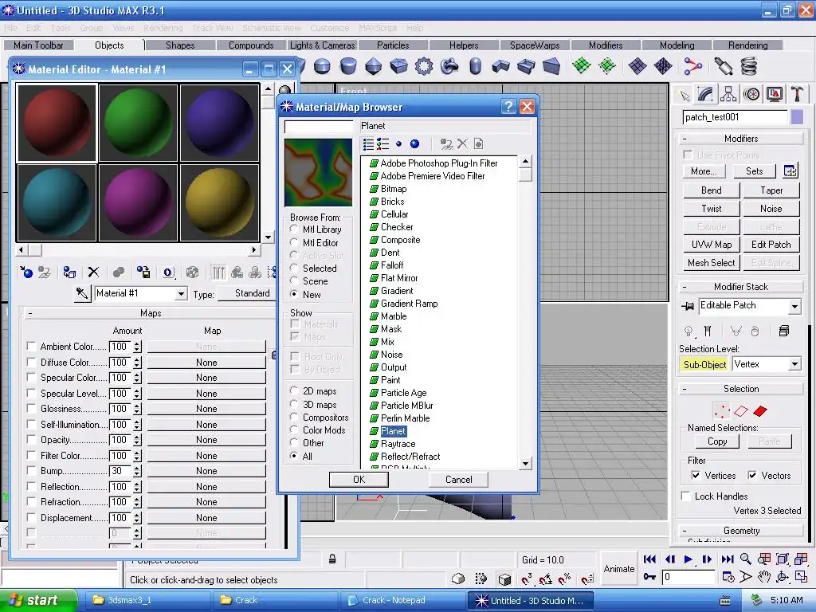Open Configure Modifier Sets icon button
Screen dimensions: 816x612
tap(790, 171)
